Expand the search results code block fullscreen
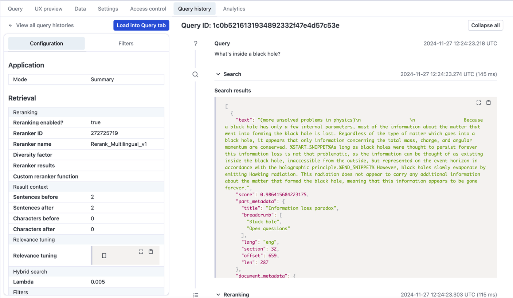The image size is (513, 298). point(478,103)
